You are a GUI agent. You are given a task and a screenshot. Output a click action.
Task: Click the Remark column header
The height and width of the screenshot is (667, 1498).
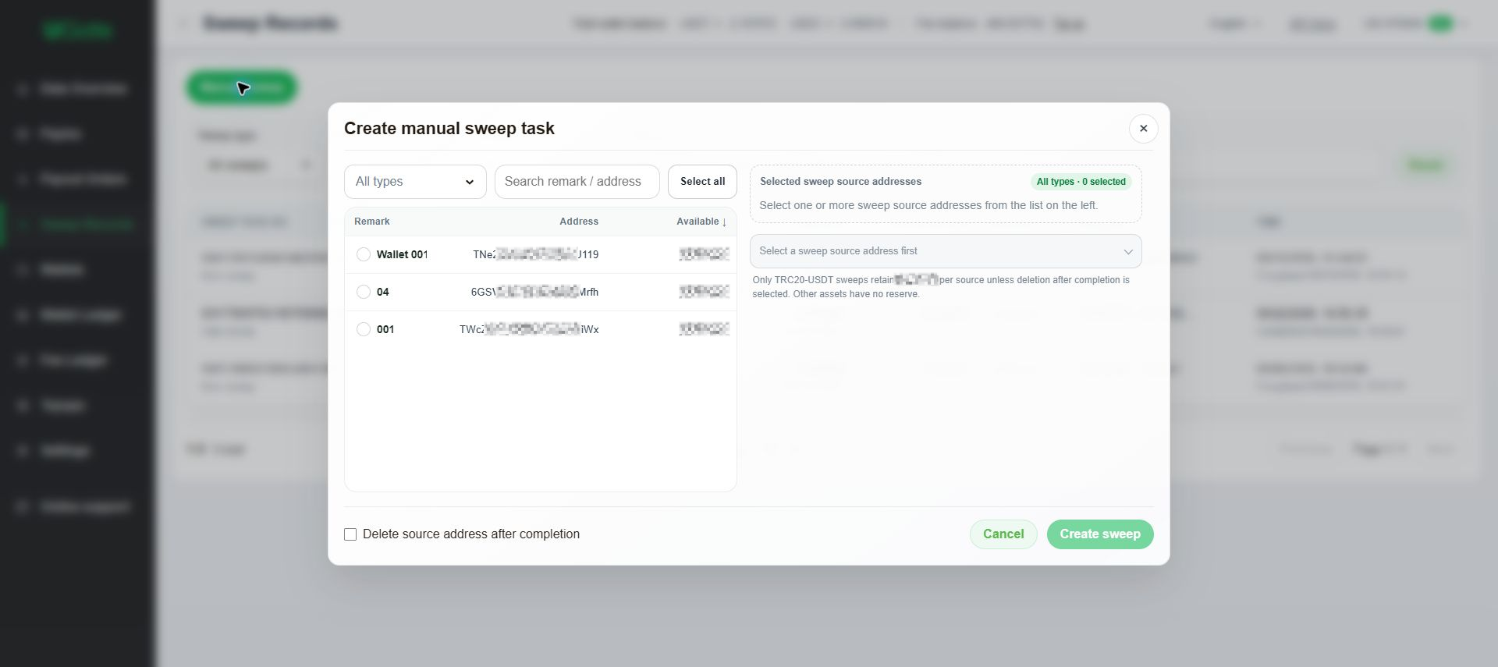coord(372,222)
